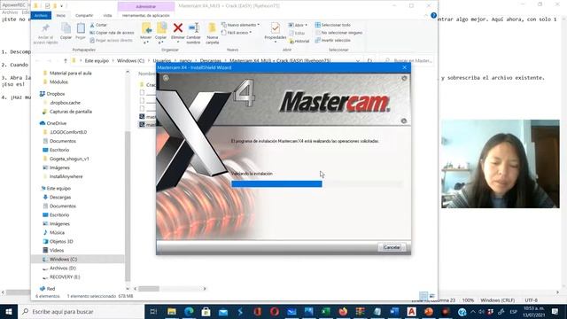This screenshot has height=319, width=567.
Task: Switch to the Compartir ribbon tab
Action: [84, 16]
